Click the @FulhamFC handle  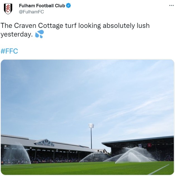pos(31,12)
